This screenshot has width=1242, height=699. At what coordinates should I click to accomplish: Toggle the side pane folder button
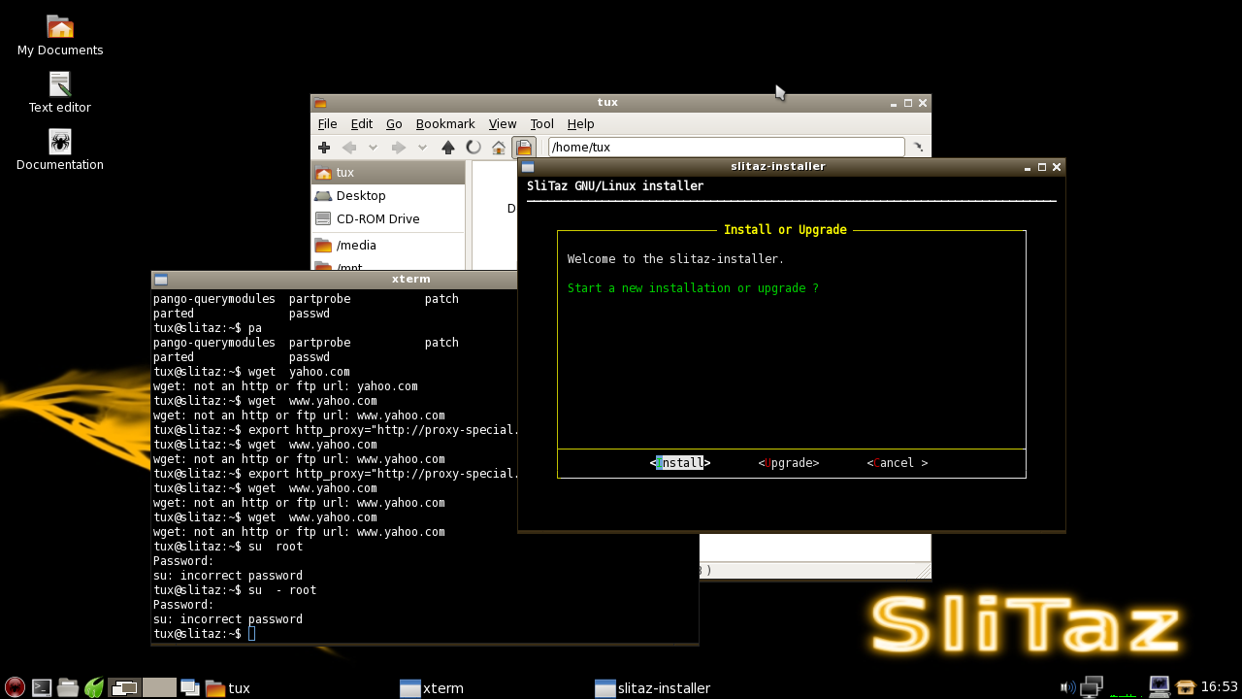524,148
